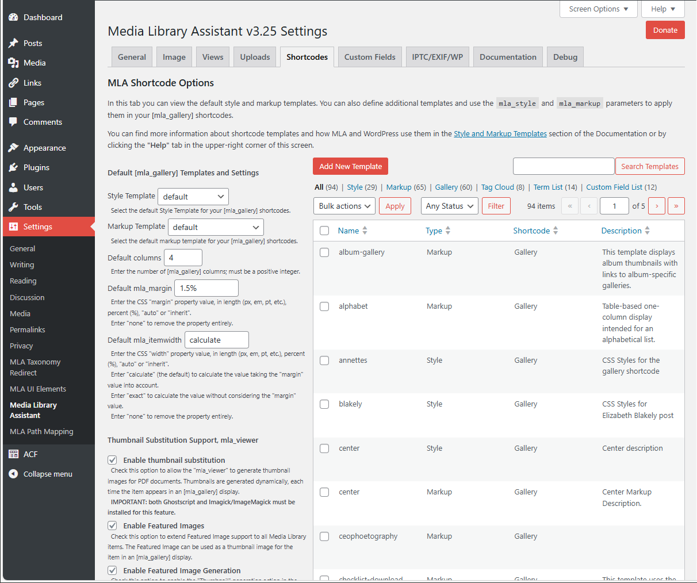Image resolution: width=697 pixels, height=583 pixels.
Task: Click inside the template search box
Action: [x=563, y=166]
